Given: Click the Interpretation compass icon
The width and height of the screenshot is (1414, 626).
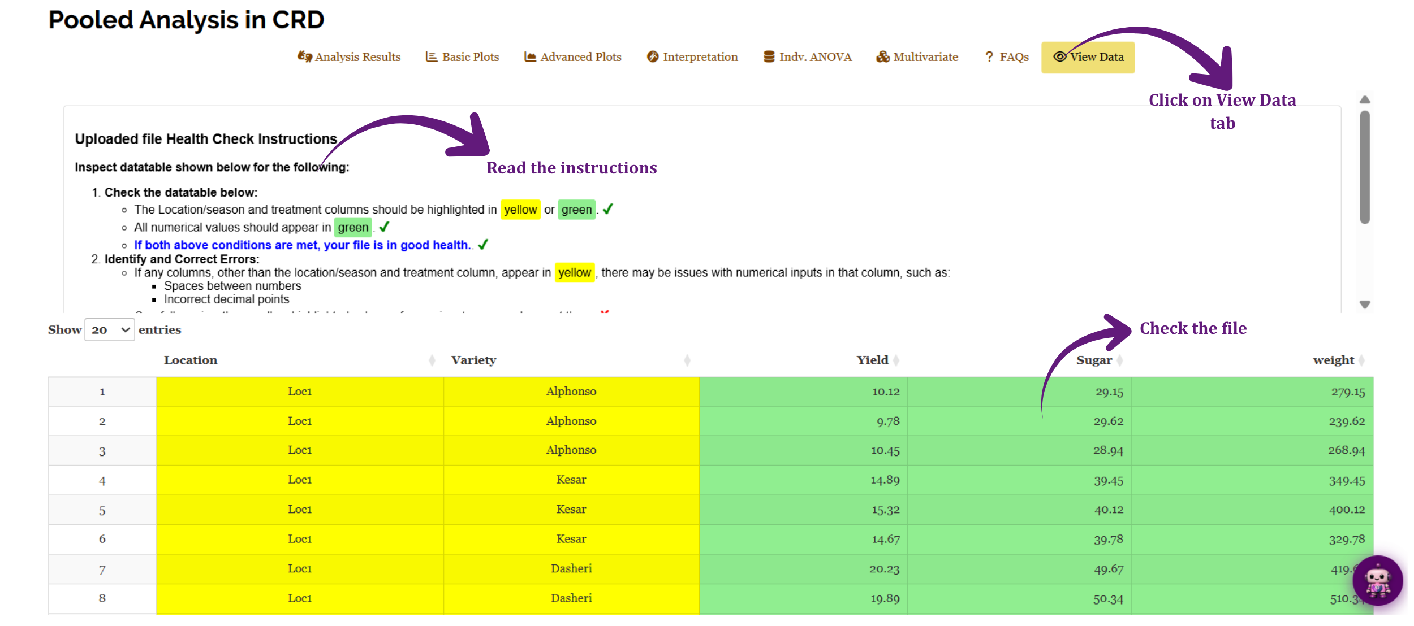Looking at the screenshot, I should pos(653,56).
